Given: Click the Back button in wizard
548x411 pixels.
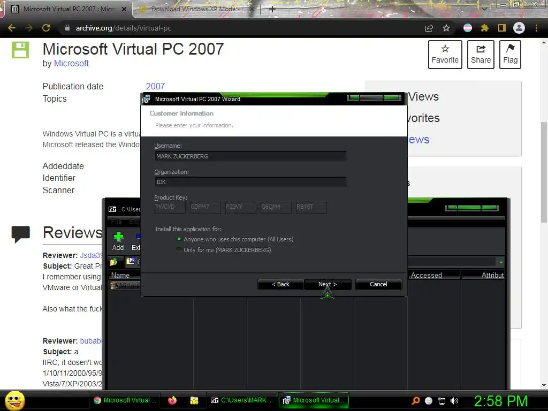Looking at the screenshot, I should pyautogui.click(x=280, y=284).
